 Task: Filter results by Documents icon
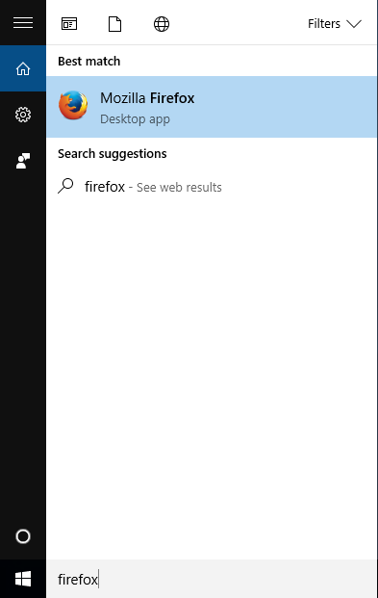point(114,24)
